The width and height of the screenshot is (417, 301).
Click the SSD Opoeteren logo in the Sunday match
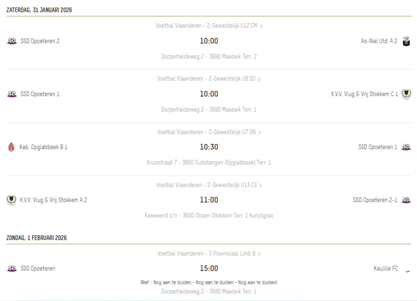click(x=11, y=269)
